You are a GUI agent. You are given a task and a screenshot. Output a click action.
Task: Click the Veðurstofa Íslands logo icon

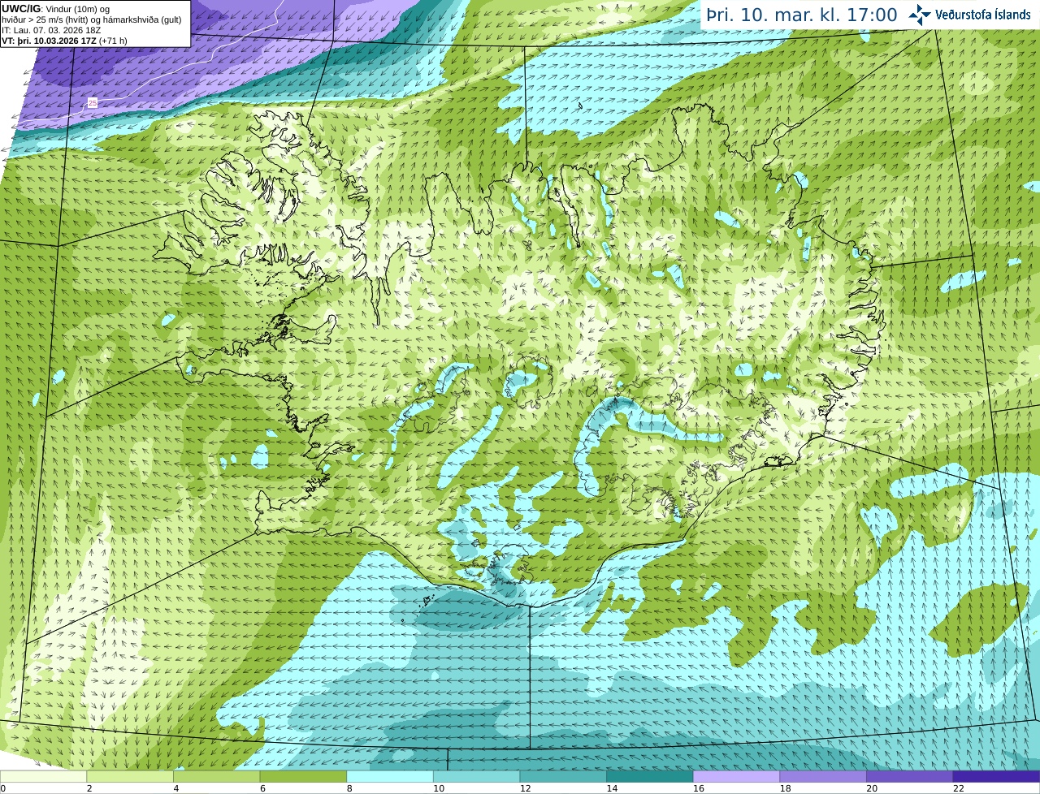click(x=920, y=15)
